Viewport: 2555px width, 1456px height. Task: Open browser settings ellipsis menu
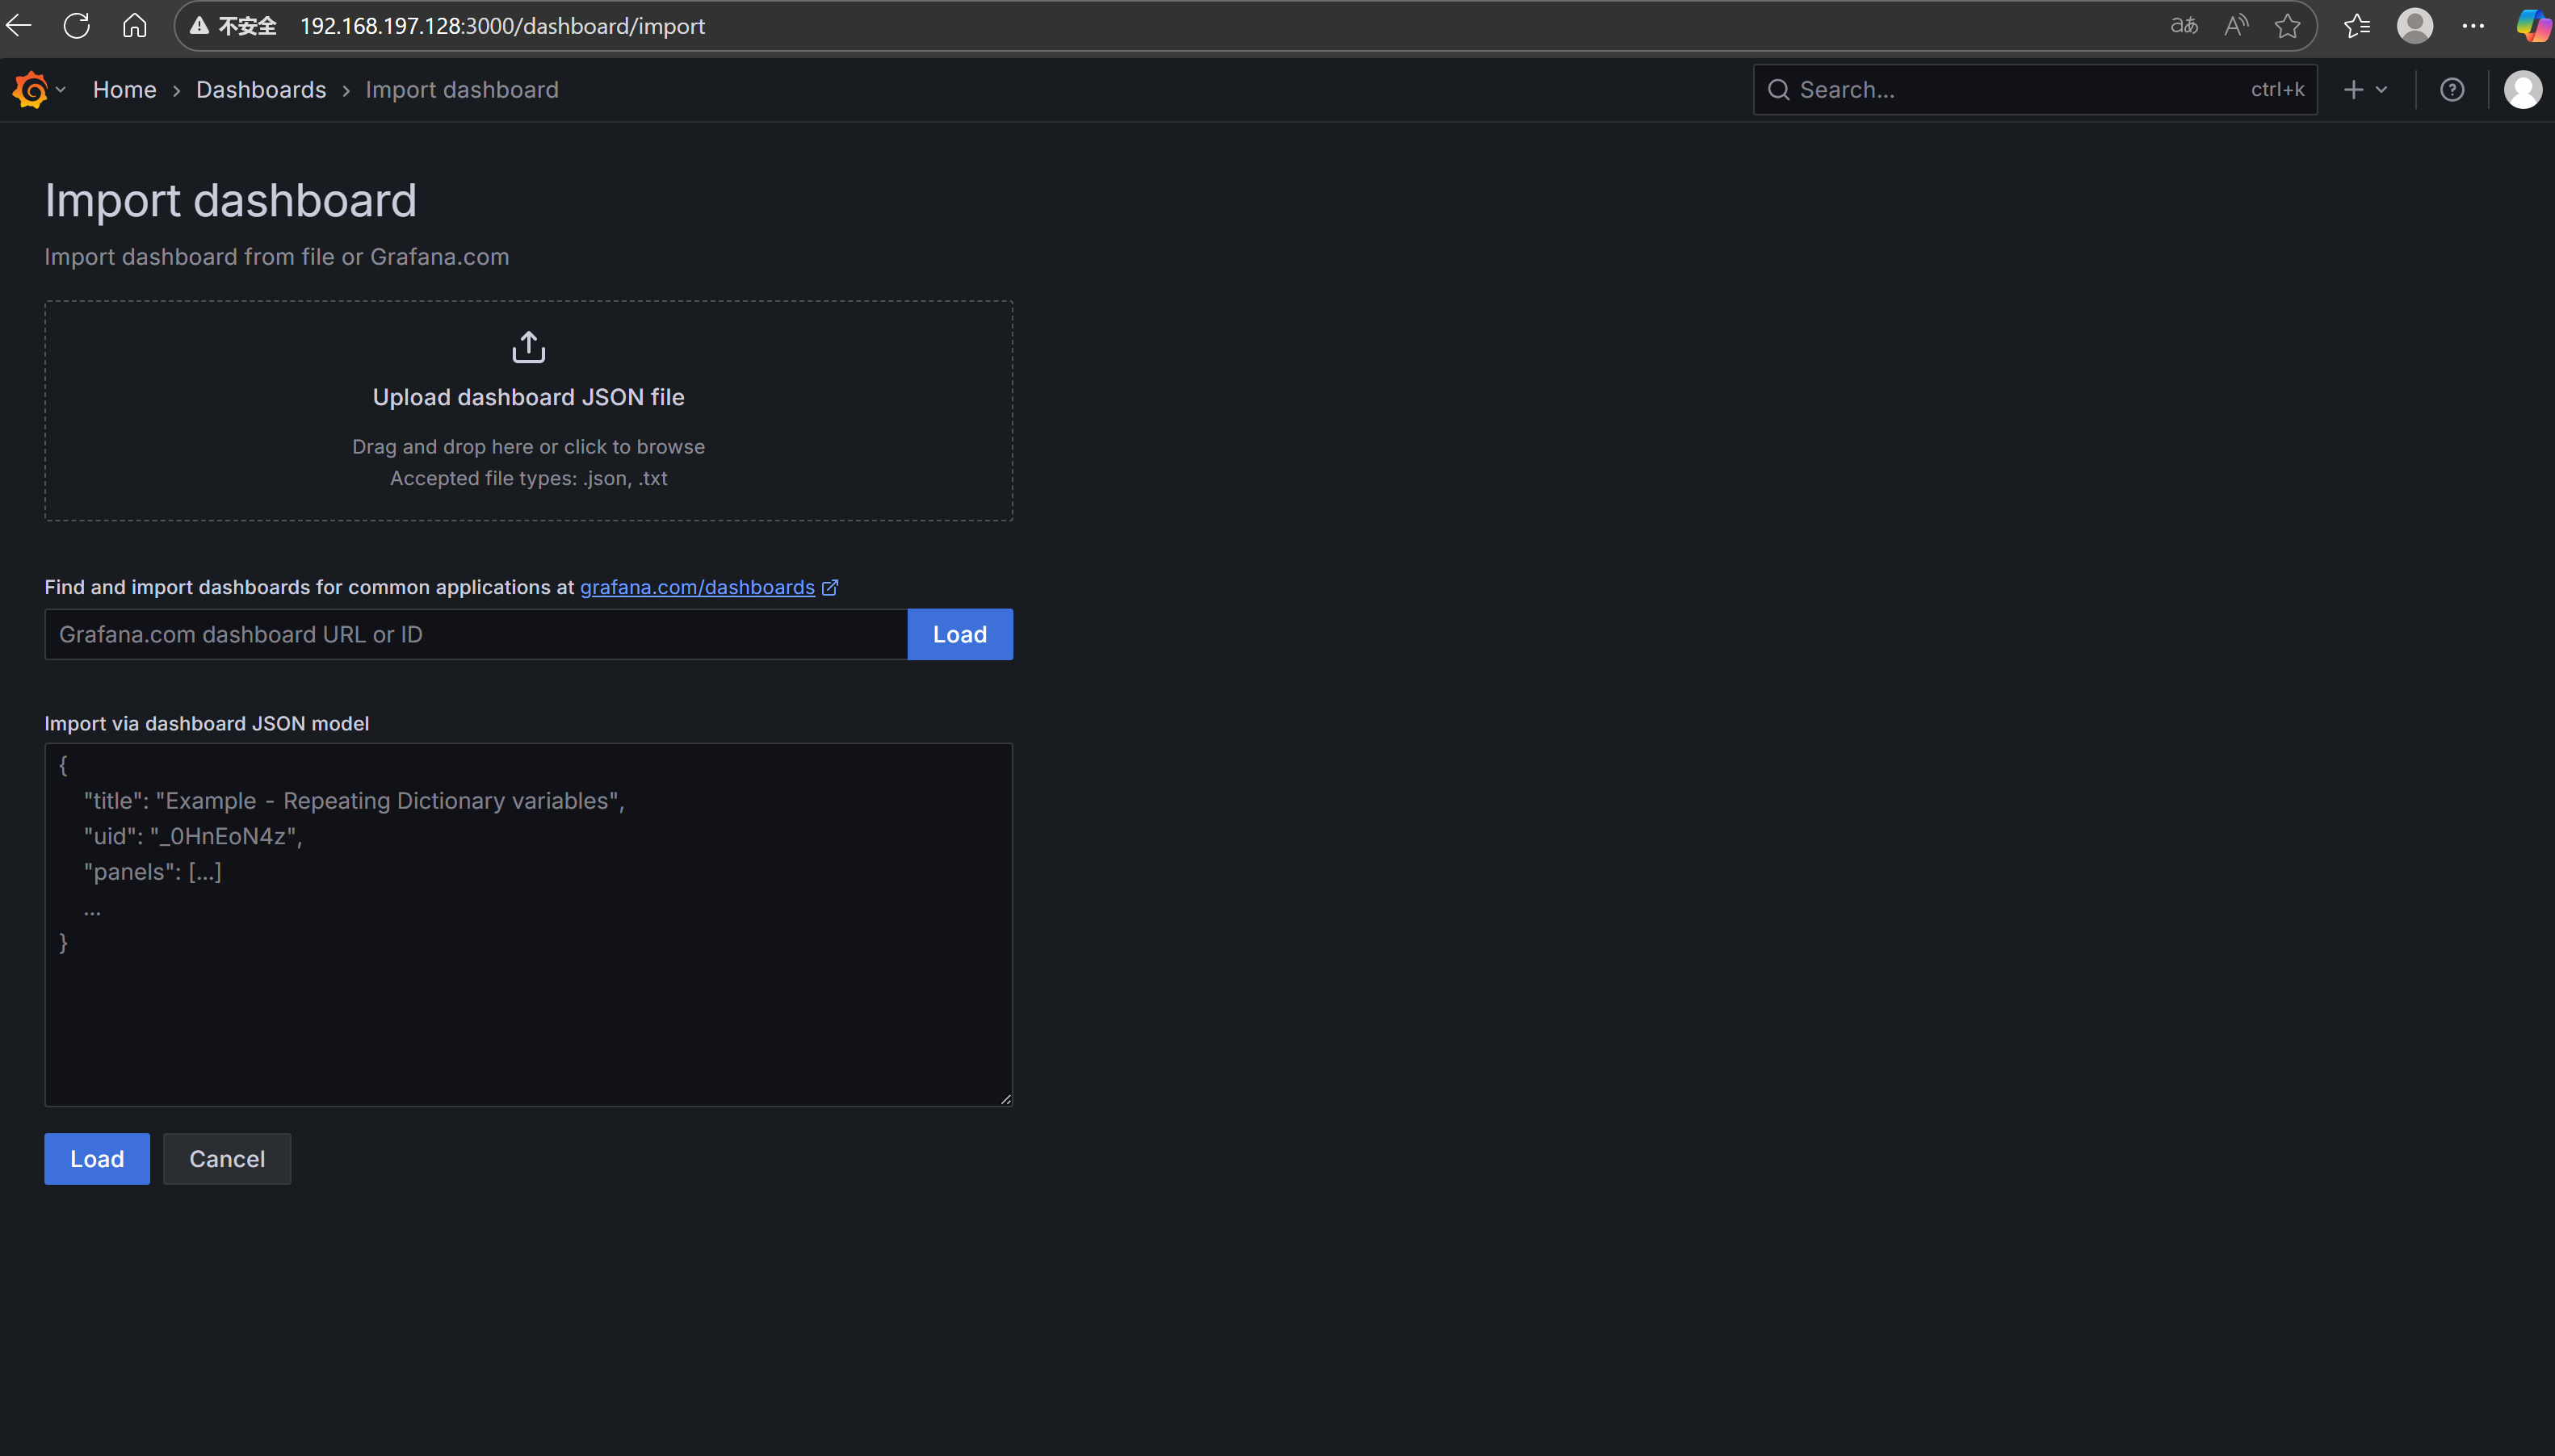(x=2473, y=26)
